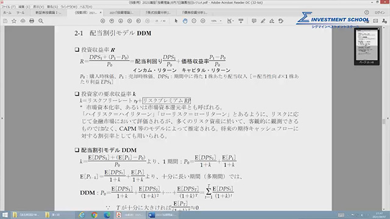This screenshot has height=219, width=390.
Task: Switch to the ツール tab
Action: click(x=20, y=13)
